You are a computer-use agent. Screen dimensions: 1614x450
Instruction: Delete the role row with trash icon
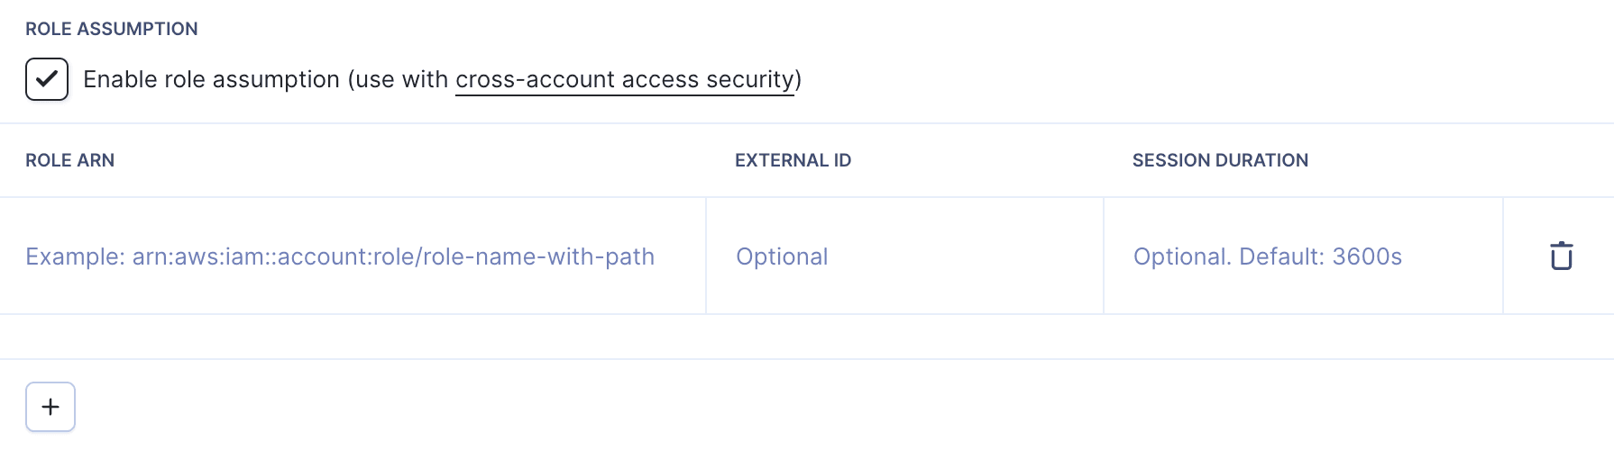coord(1561,256)
